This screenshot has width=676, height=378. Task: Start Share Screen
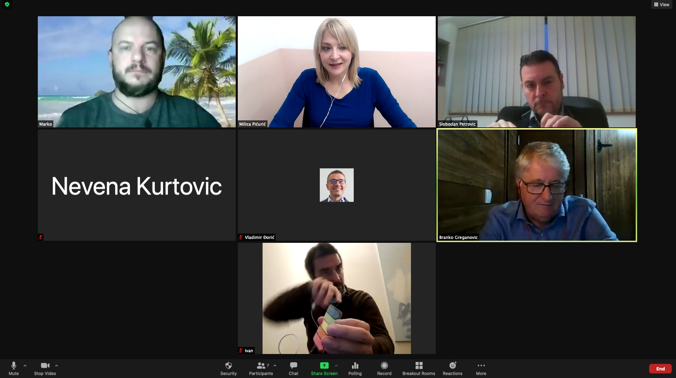click(x=324, y=368)
